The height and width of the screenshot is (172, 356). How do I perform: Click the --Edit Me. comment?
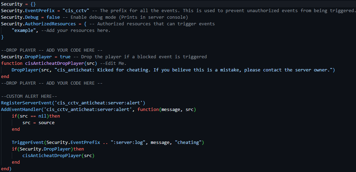[113, 63]
